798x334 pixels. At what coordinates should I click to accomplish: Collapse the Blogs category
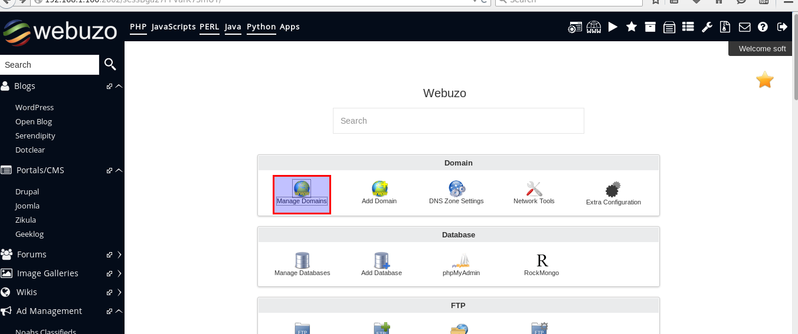pyautogui.click(x=119, y=86)
